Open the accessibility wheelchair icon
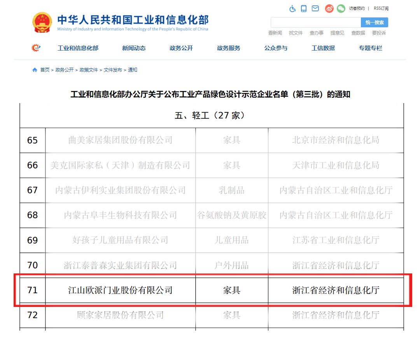 (292, 9)
